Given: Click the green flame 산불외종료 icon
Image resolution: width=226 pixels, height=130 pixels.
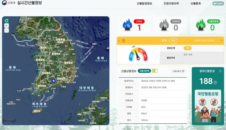Looking at the screenshot, I should (201, 25).
